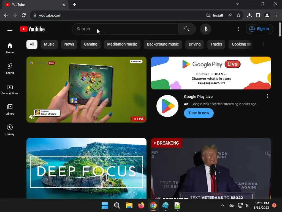Select the Driving filter chip
Viewport: 282px width, 212px height.
pos(195,44)
